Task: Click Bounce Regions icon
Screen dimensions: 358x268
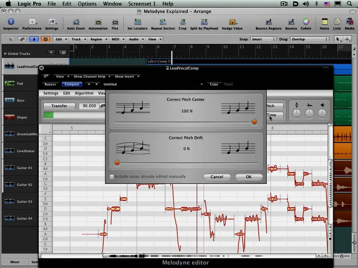Action: coord(269,22)
